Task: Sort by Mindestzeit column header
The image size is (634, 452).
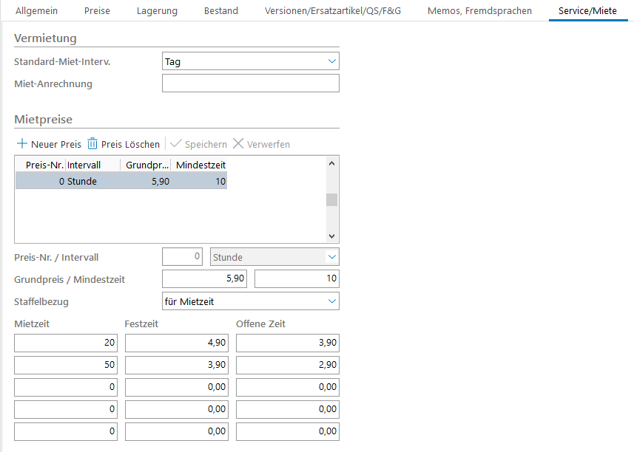Action: (200, 165)
